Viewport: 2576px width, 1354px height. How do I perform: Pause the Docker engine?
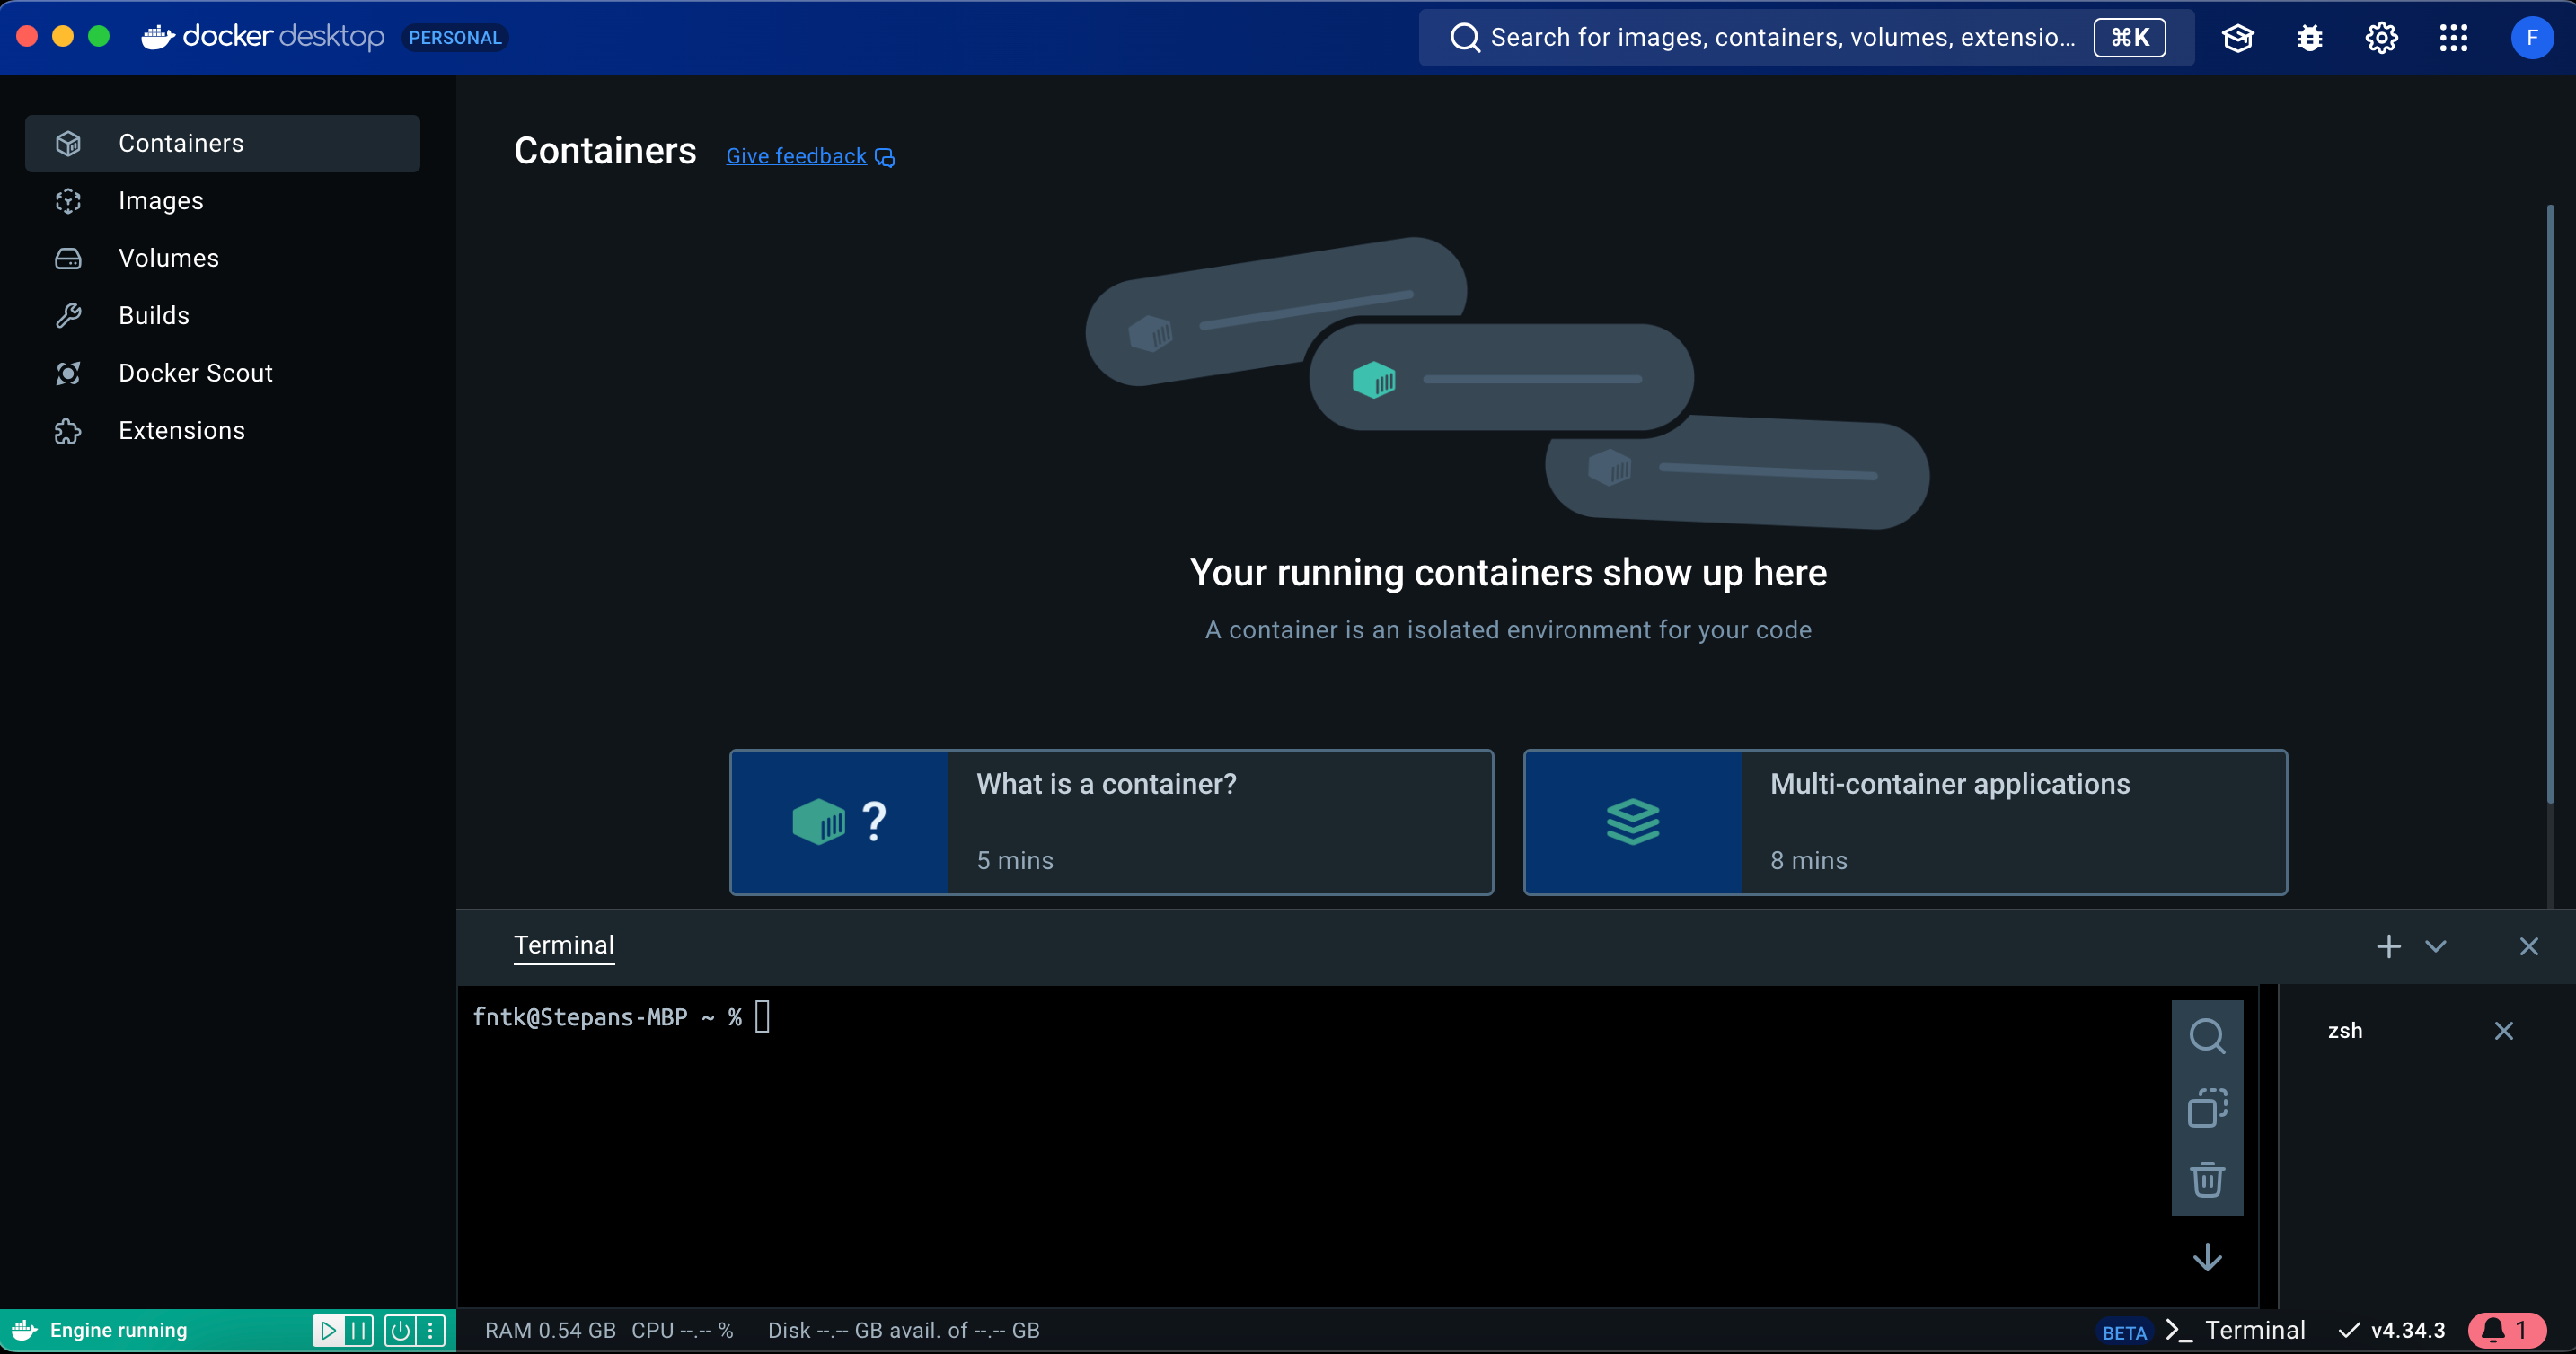click(x=358, y=1330)
